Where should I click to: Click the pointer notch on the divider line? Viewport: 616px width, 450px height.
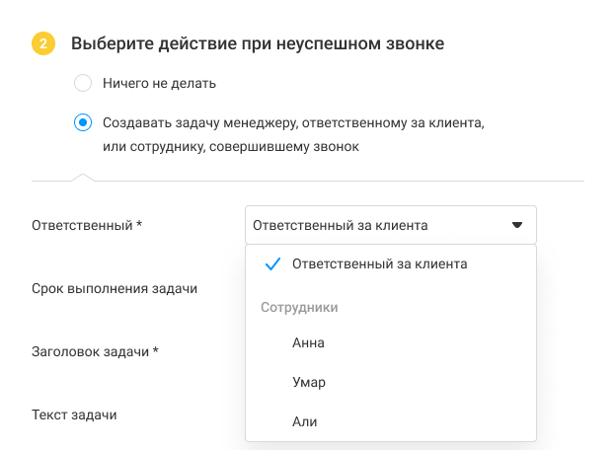83,178
